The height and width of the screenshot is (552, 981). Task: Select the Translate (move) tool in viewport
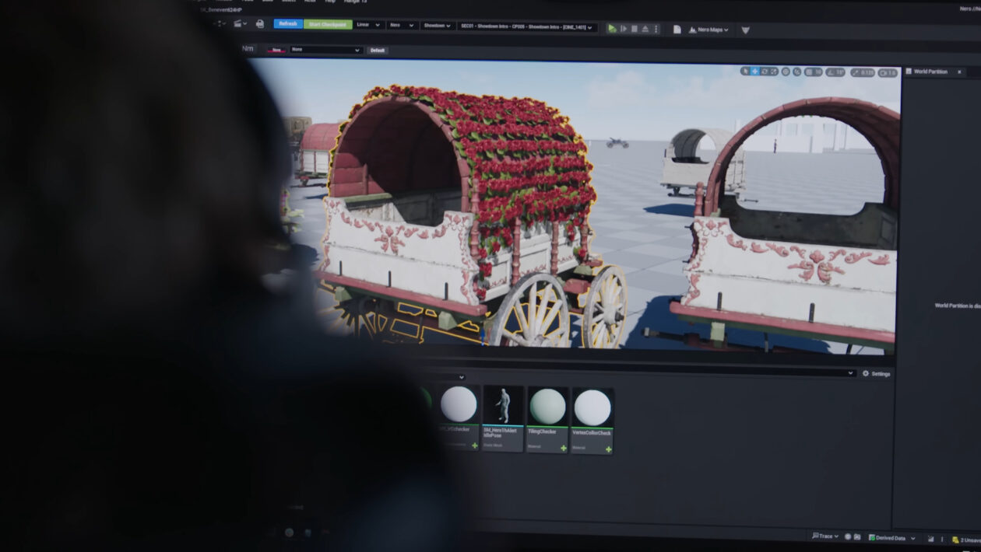click(754, 72)
